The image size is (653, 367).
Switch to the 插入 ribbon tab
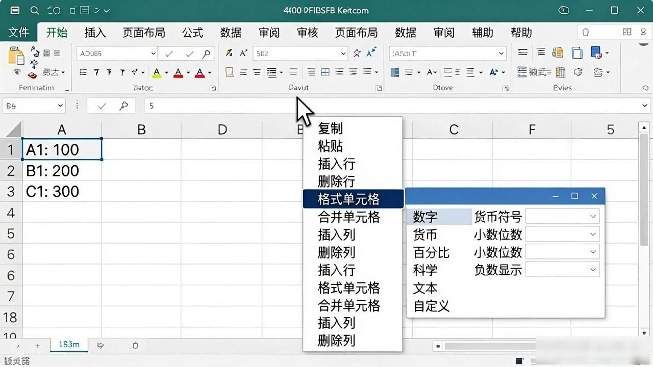pos(95,33)
